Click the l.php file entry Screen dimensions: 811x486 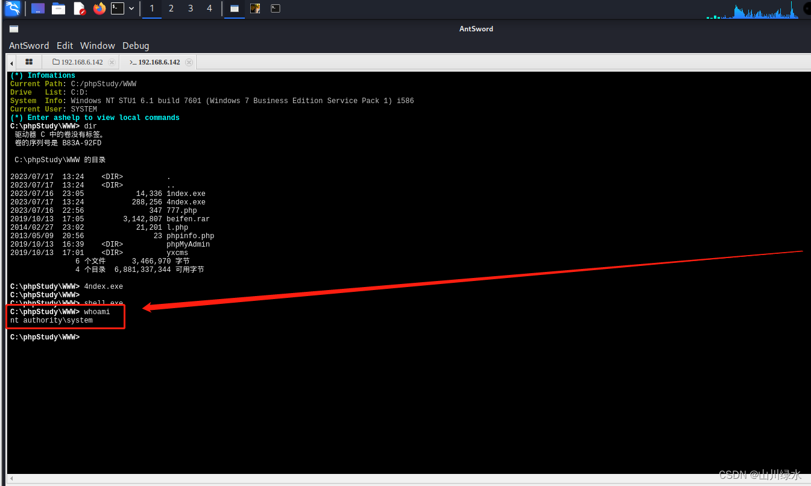click(x=177, y=227)
